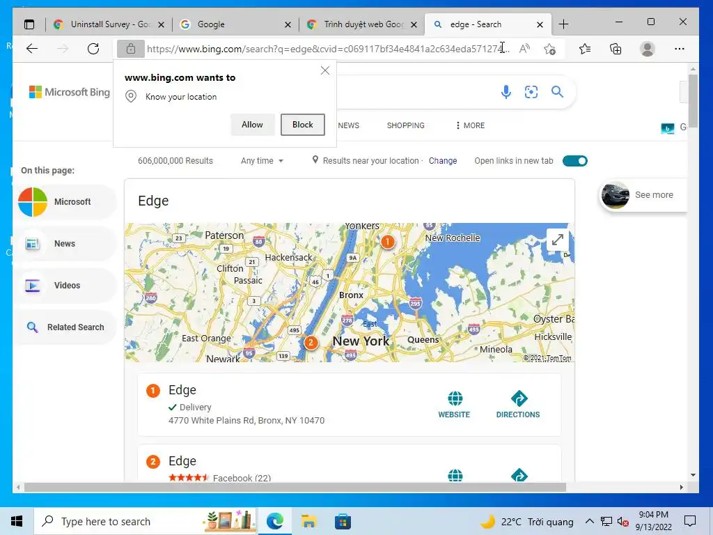Click map pin number 2

pyautogui.click(x=311, y=343)
